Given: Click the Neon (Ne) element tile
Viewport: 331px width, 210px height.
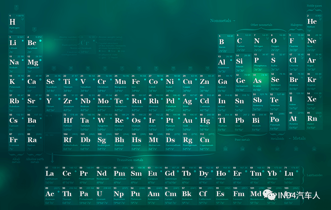Looking at the screenshot, I should click(314, 43).
